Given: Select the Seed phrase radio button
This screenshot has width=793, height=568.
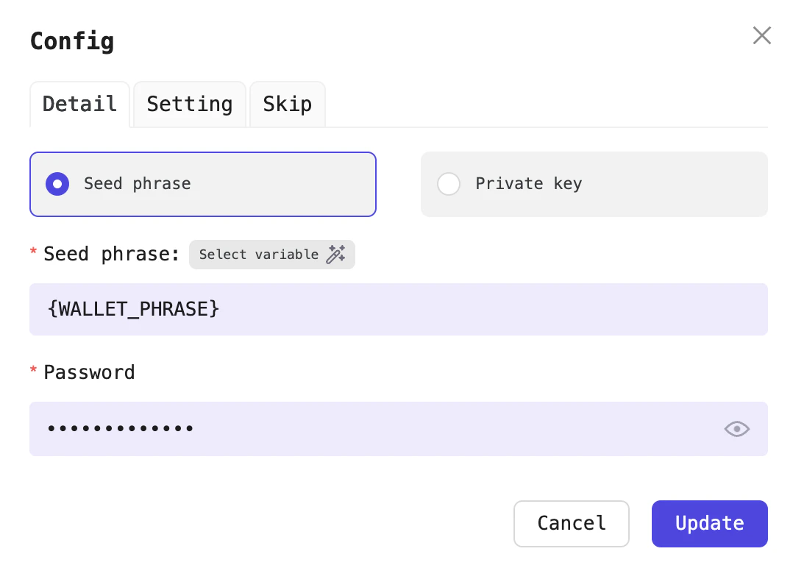Looking at the screenshot, I should [x=57, y=184].
